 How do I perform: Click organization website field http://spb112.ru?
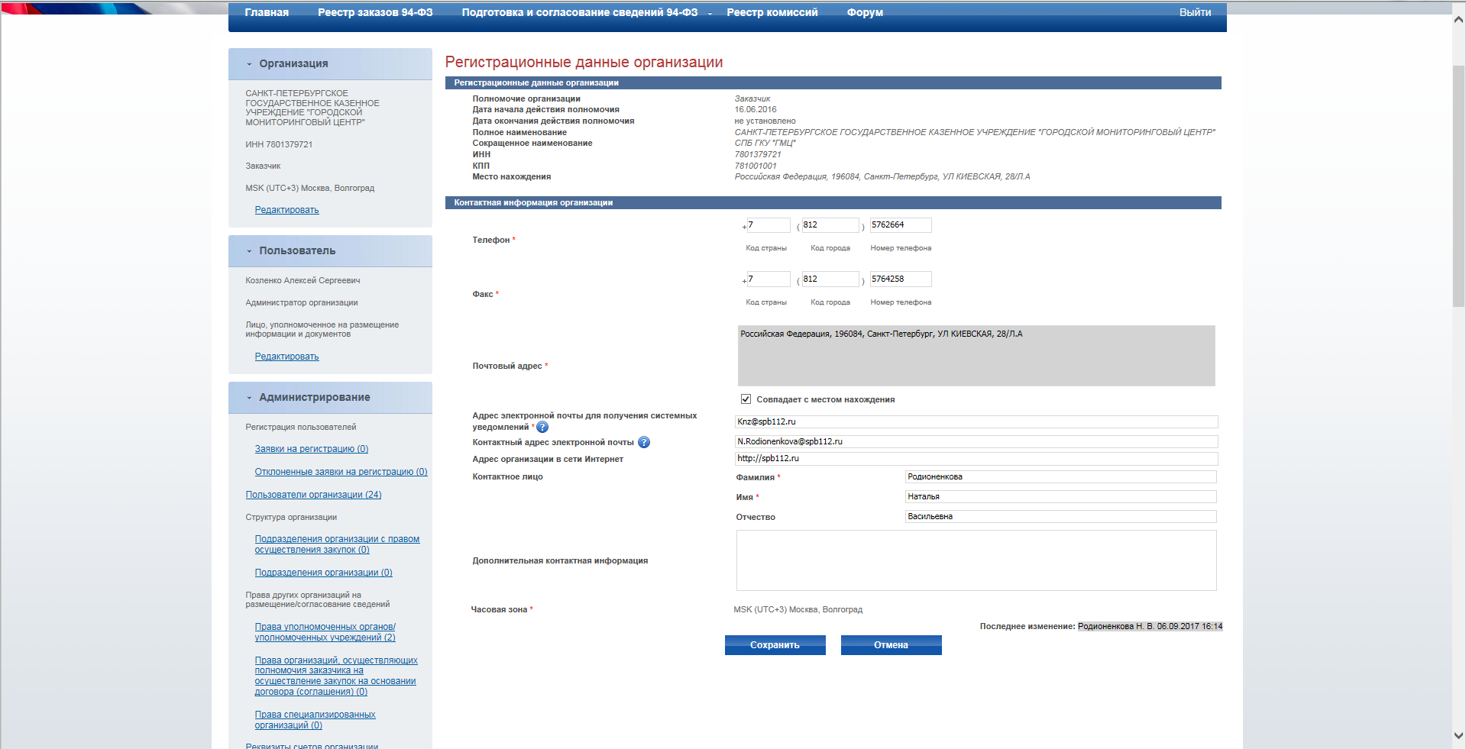(x=976, y=458)
